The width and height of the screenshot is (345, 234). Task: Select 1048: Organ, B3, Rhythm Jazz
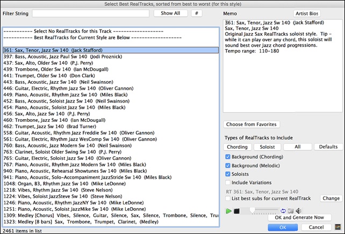click(x=111, y=184)
